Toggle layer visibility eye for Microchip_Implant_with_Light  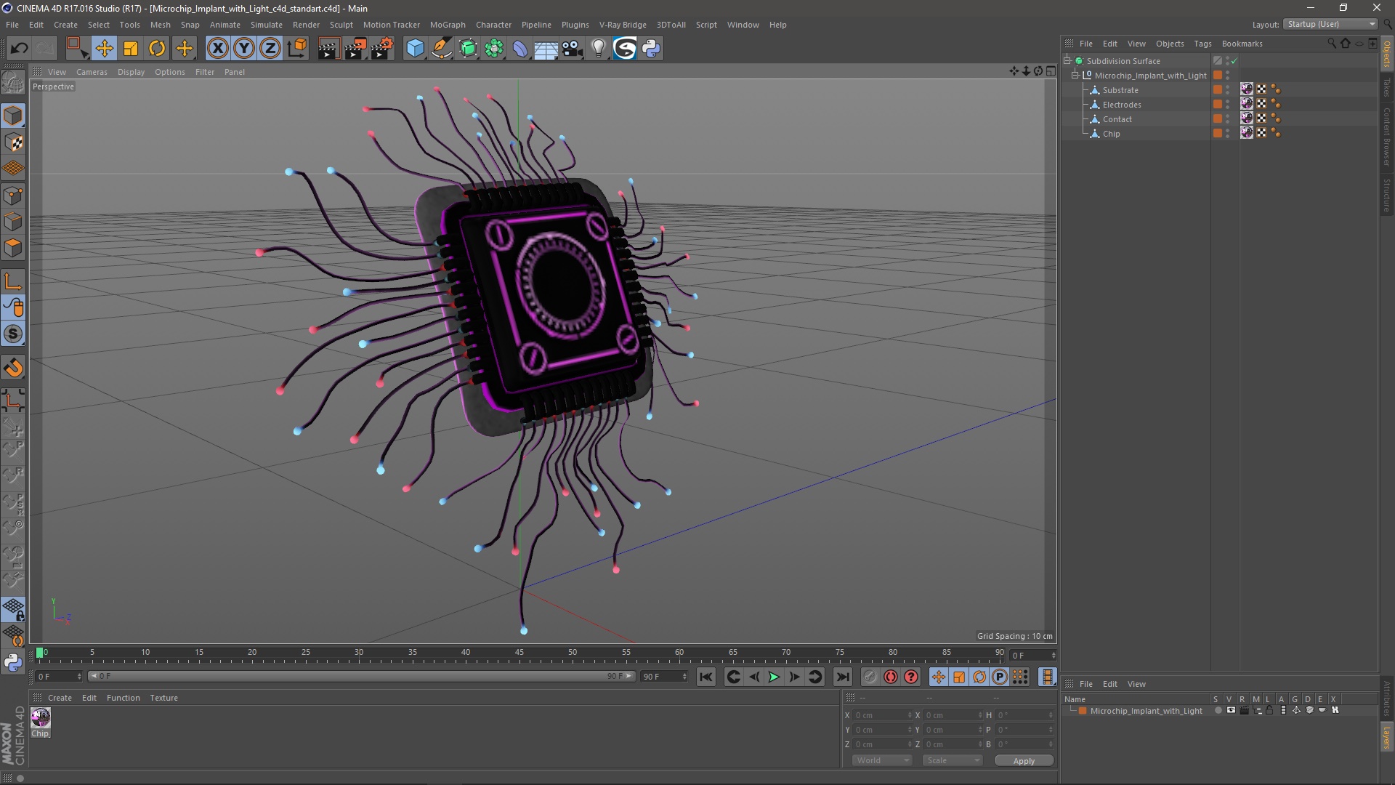pos(1231,711)
